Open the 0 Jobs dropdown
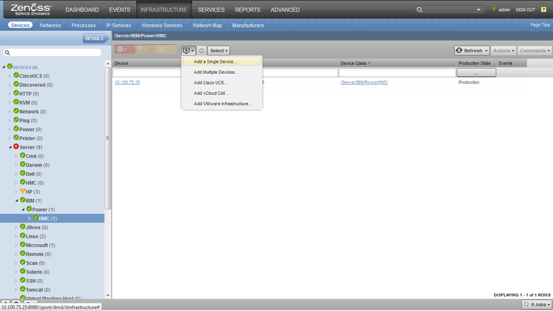 coord(536,304)
